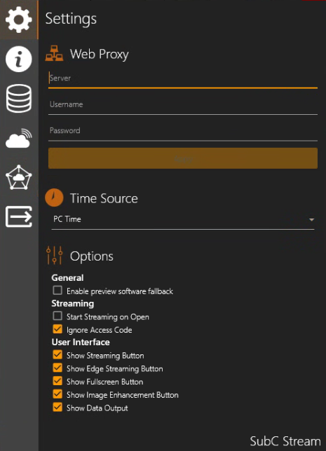The width and height of the screenshot is (326, 451).
Task: Click the Web Proxy network icon
Action: click(54, 53)
